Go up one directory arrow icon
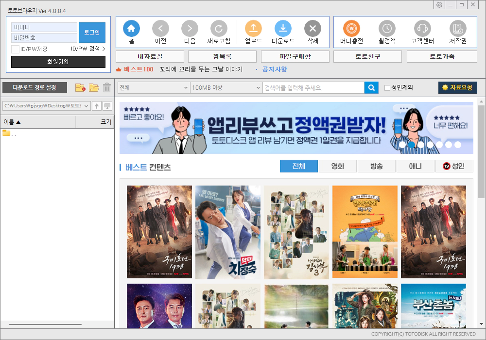The height and width of the screenshot is (340, 486). click(x=97, y=106)
